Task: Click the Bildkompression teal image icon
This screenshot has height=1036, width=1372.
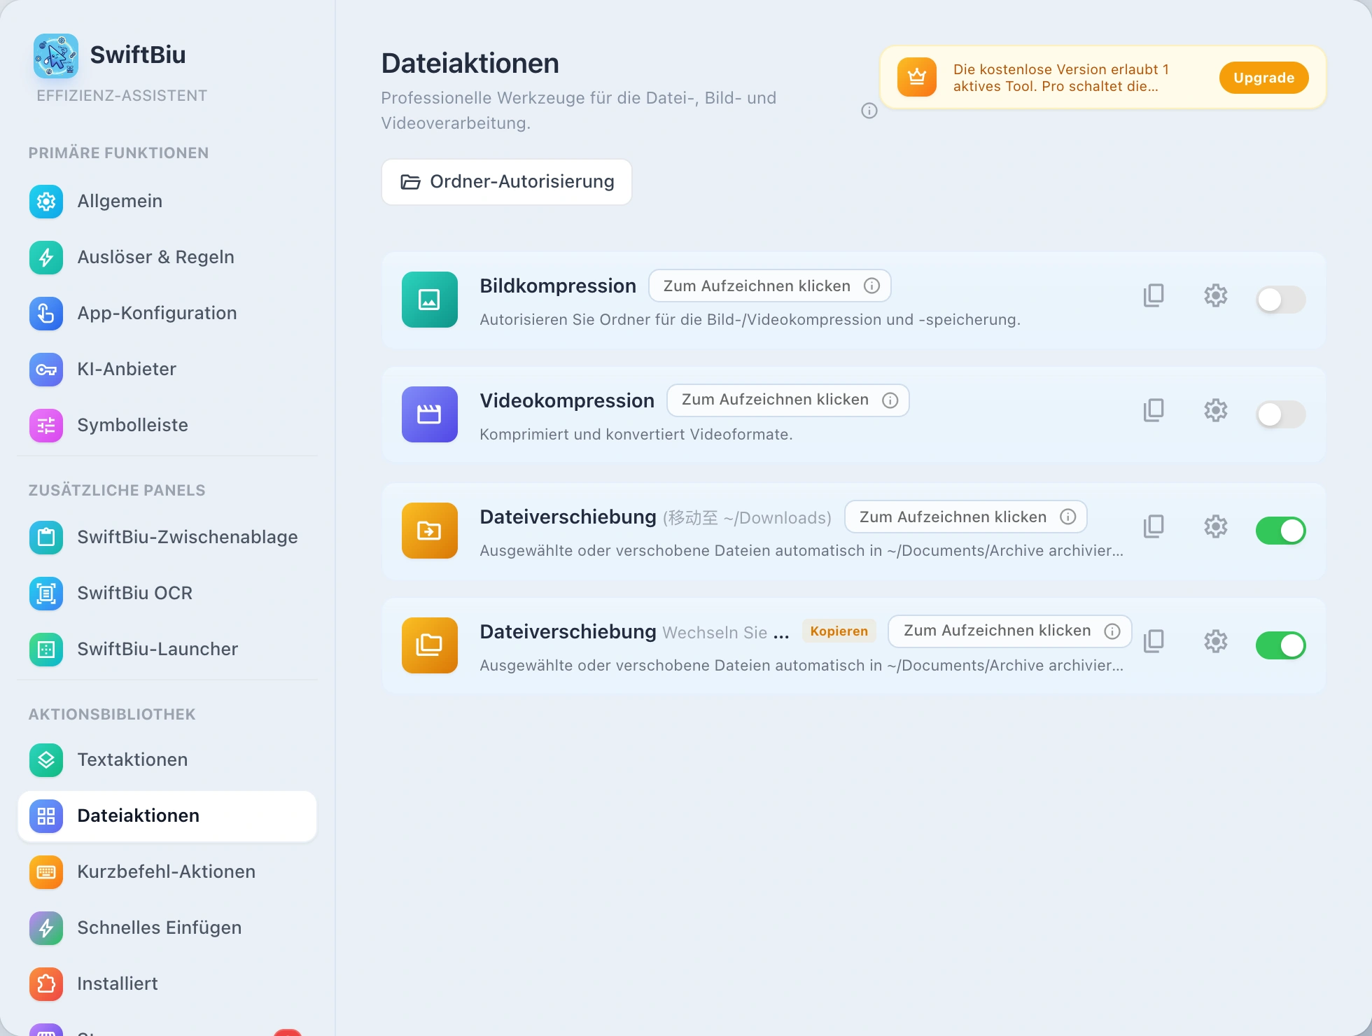Action: click(x=430, y=300)
